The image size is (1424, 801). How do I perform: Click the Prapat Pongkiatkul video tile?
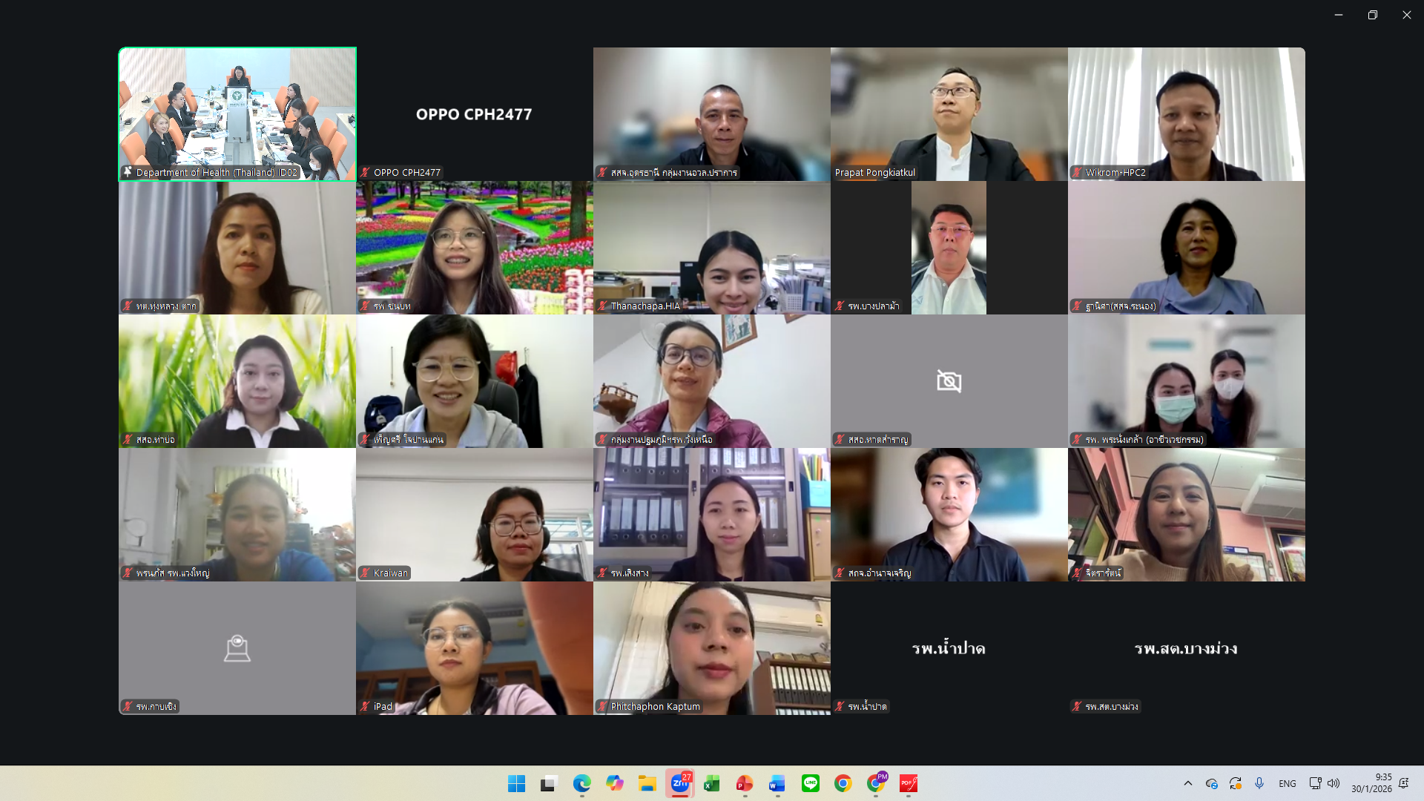pos(949,113)
